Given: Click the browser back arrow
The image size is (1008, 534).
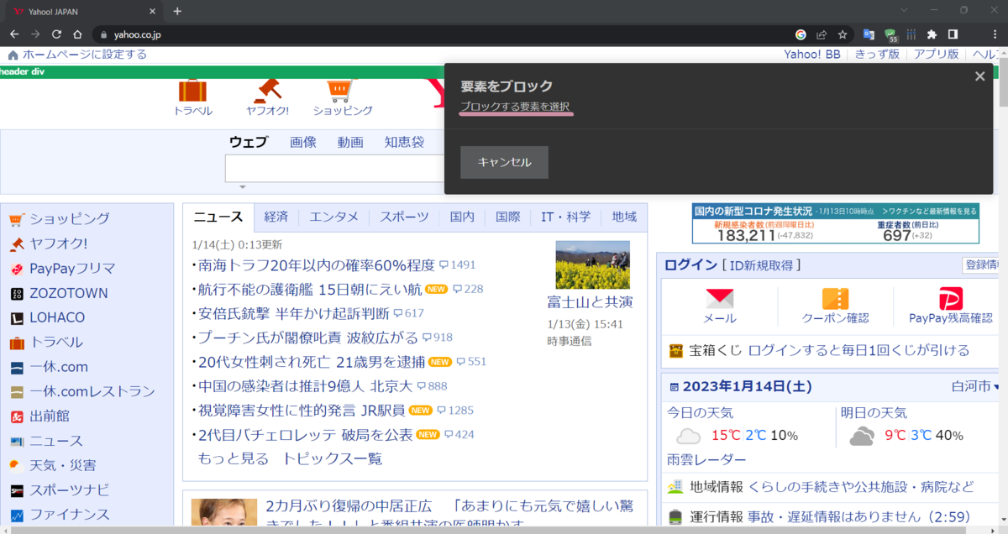Looking at the screenshot, I should click(14, 34).
